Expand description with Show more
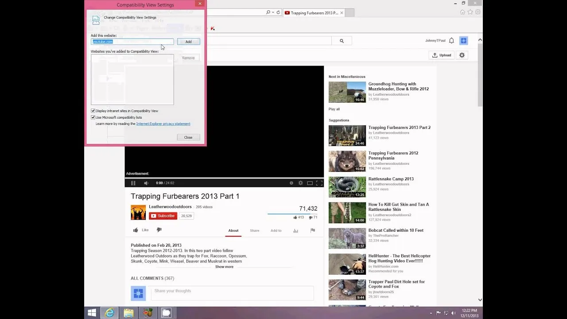 [224, 267]
